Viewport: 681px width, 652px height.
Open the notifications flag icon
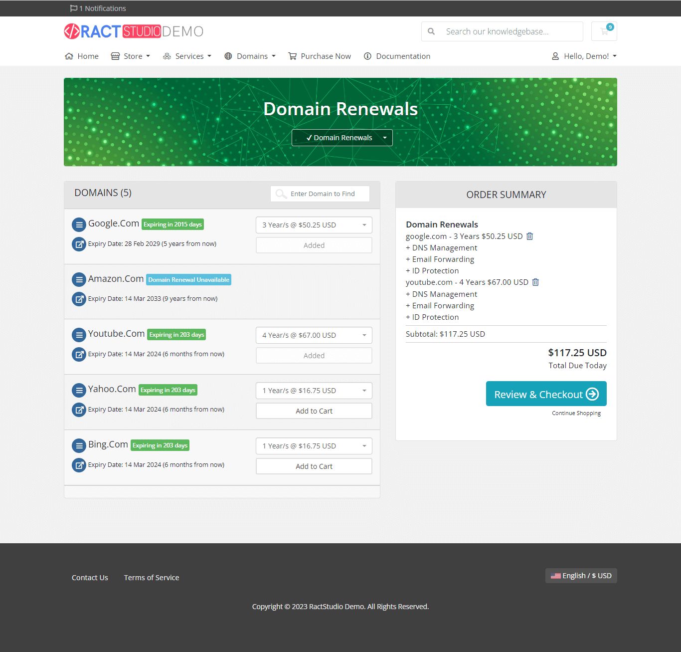[74, 8]
